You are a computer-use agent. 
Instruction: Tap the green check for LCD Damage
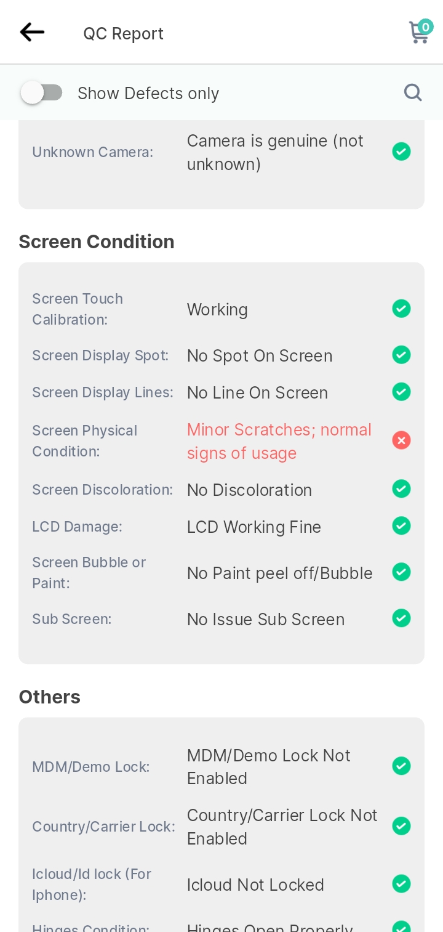pos(401,526)
